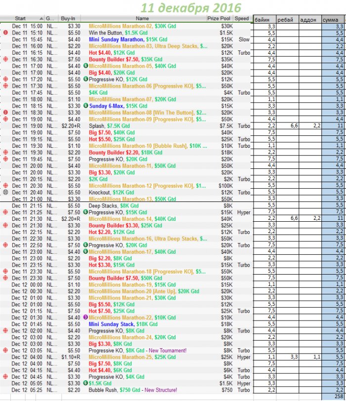Click Win the Button icon on 15:10 row
This screenshot has height=401, width=346.
(5, 33)
